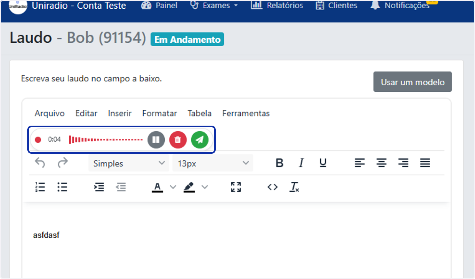Click the Laudo - Bob (91154) heading
The height and width of the screenshot is (279, 475).
[x=78, y=38]
